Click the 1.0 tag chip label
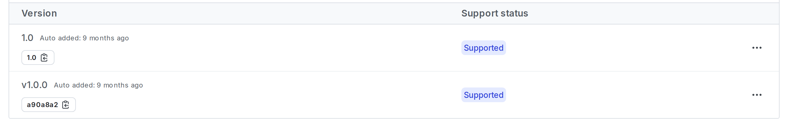Screen dimensions: 801x134 click(32, 58)
